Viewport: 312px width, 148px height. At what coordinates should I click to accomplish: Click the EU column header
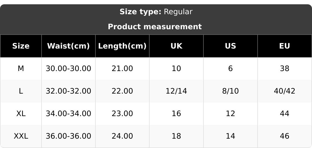[284, 46]
